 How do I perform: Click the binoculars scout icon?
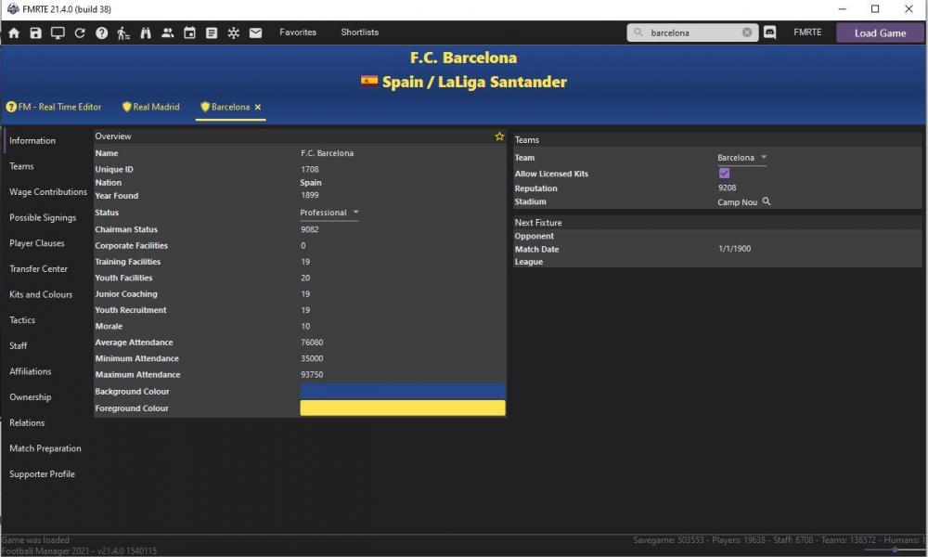tap(146, 33)
